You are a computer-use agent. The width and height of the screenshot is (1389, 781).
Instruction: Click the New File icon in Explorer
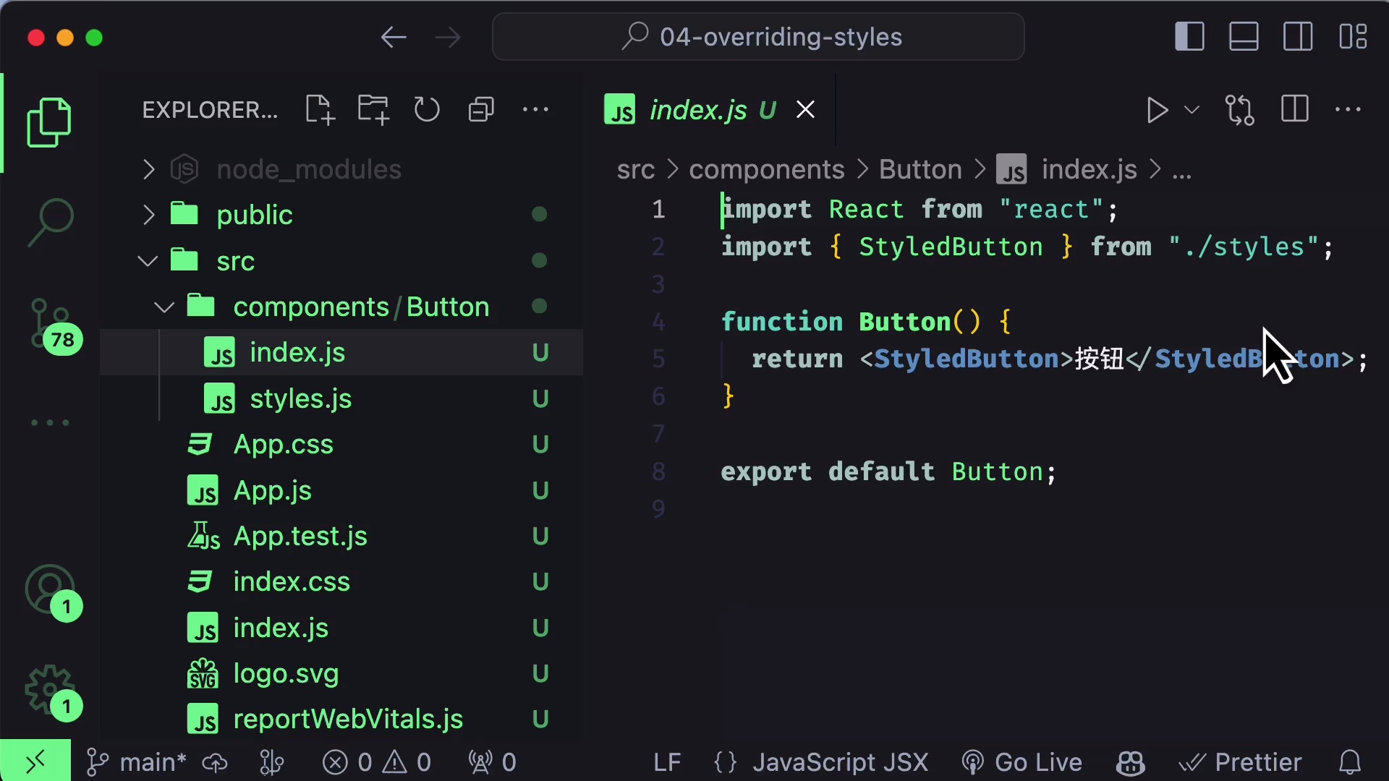(319, 110)
